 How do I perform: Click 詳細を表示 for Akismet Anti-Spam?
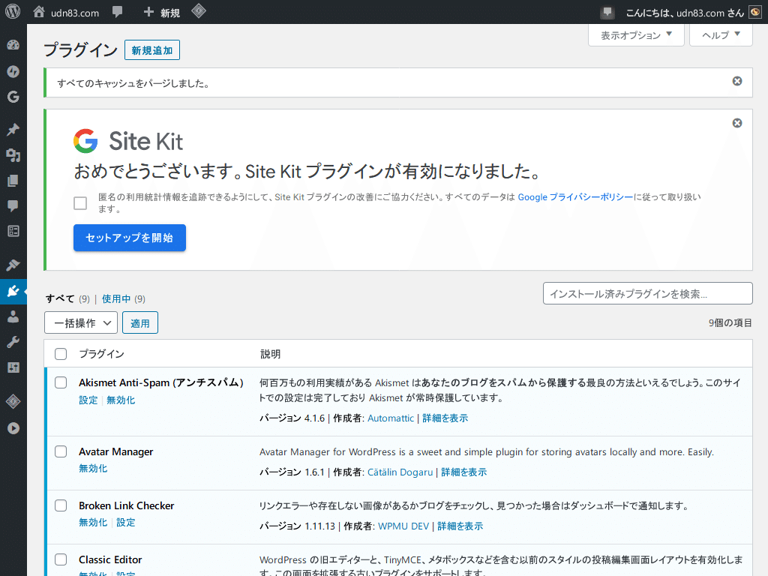[x=445, y=418]
